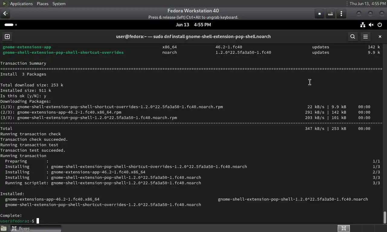Image resolution: width=387 pixels, height=232 pixels.
Task: Open the Applications menu
Action: click(x=21, y=4)
